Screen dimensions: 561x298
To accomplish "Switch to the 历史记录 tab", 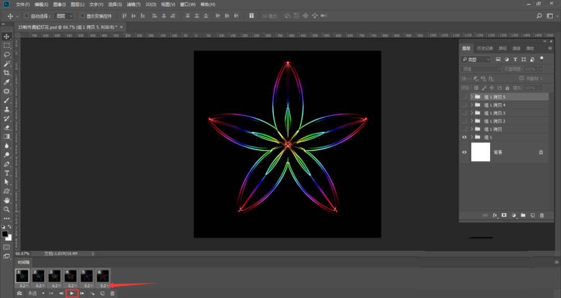I will [x=485, y=48].
